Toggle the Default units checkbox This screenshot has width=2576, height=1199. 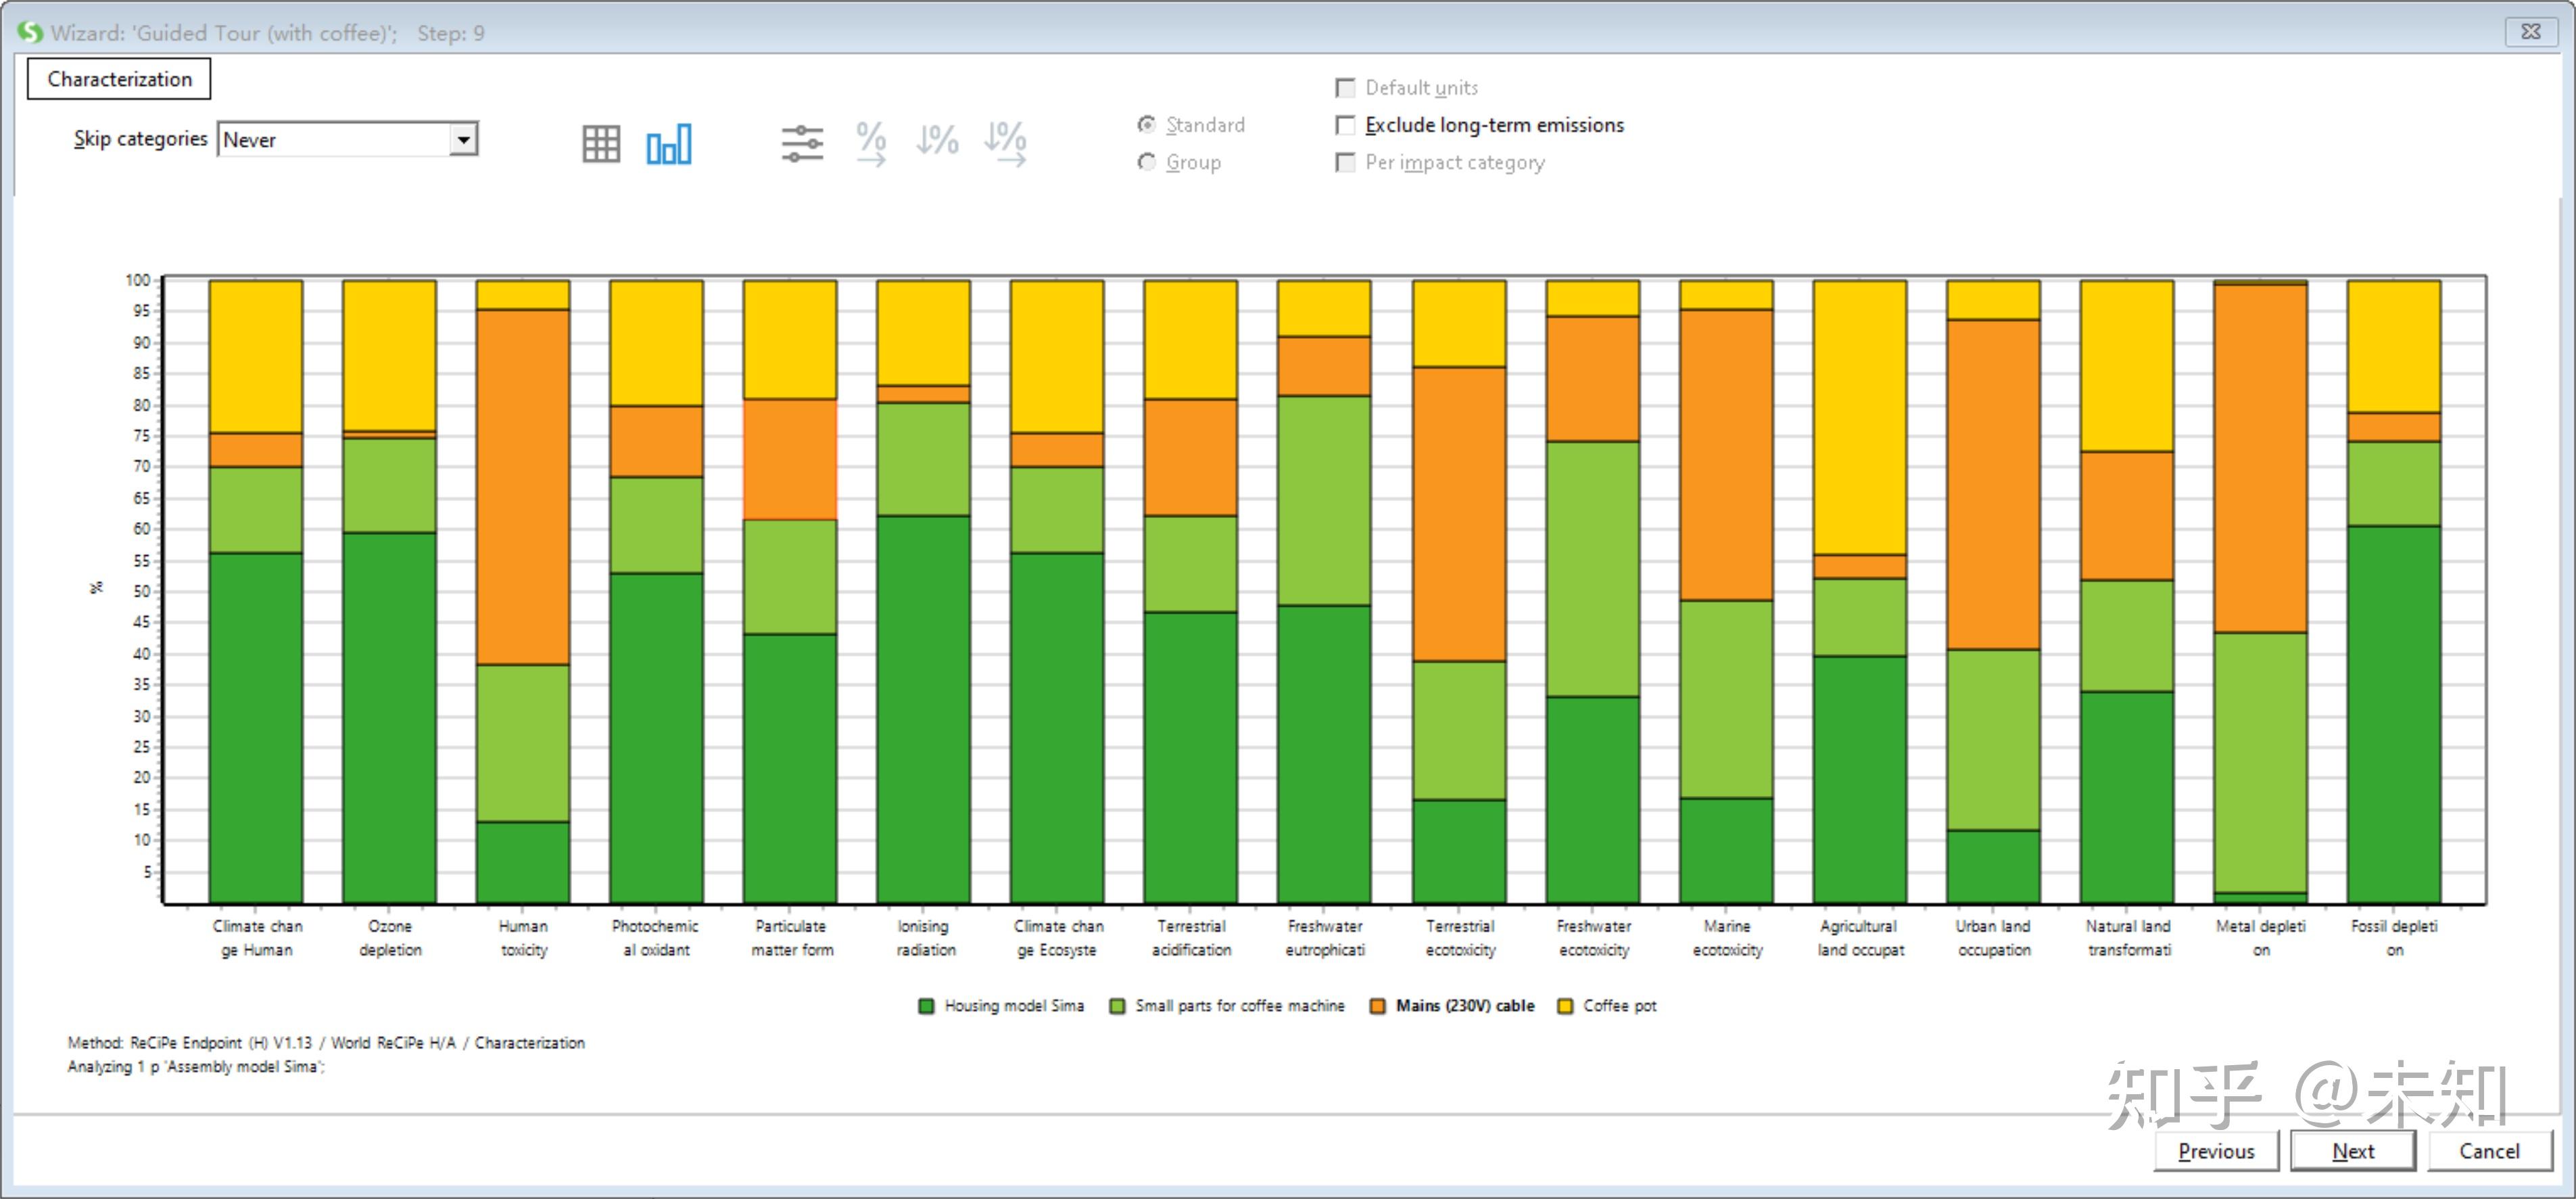1346,88
